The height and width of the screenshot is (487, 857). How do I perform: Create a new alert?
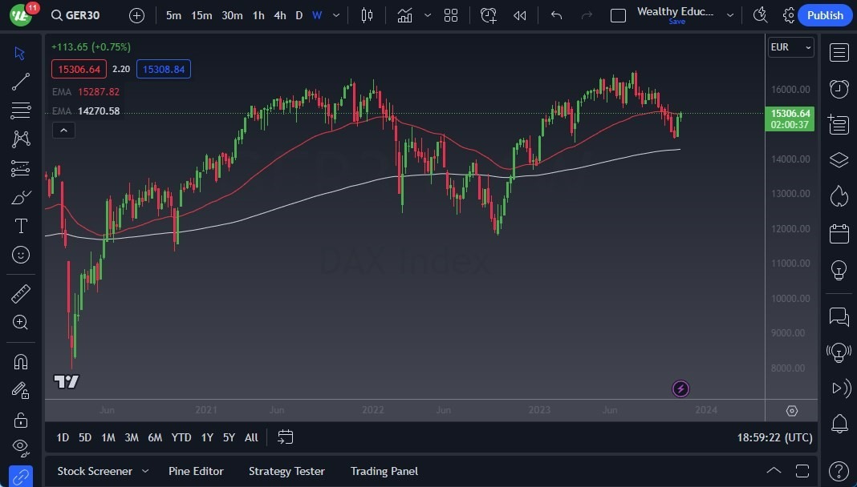point(488,14)
